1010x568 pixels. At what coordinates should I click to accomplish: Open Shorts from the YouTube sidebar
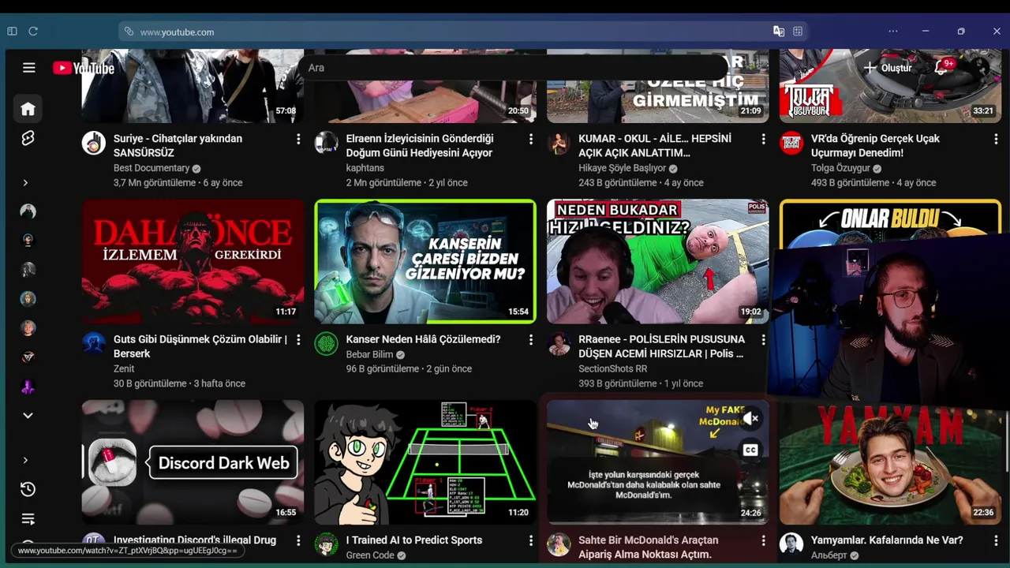pyautogui.click(x=28, y=138)
